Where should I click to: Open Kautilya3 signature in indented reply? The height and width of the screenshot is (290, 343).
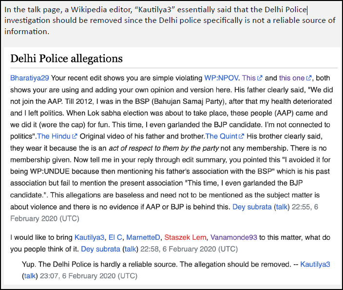[315, 264]
